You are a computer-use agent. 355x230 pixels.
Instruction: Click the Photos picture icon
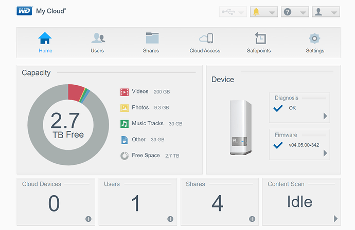[x=125, y=108]
